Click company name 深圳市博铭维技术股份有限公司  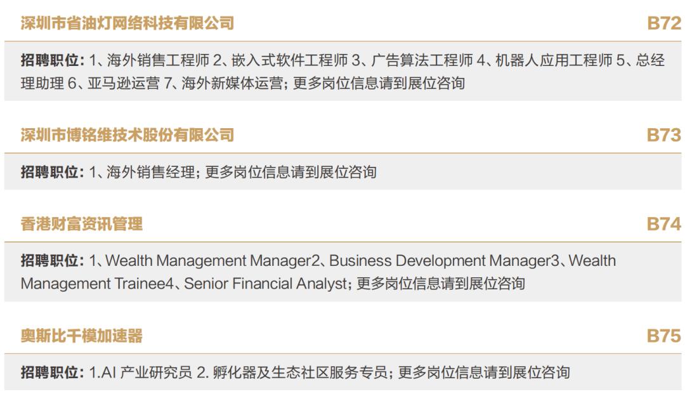127,135
